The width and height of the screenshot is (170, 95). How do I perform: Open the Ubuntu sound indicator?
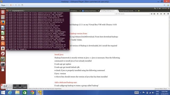[x=160, y=8]
